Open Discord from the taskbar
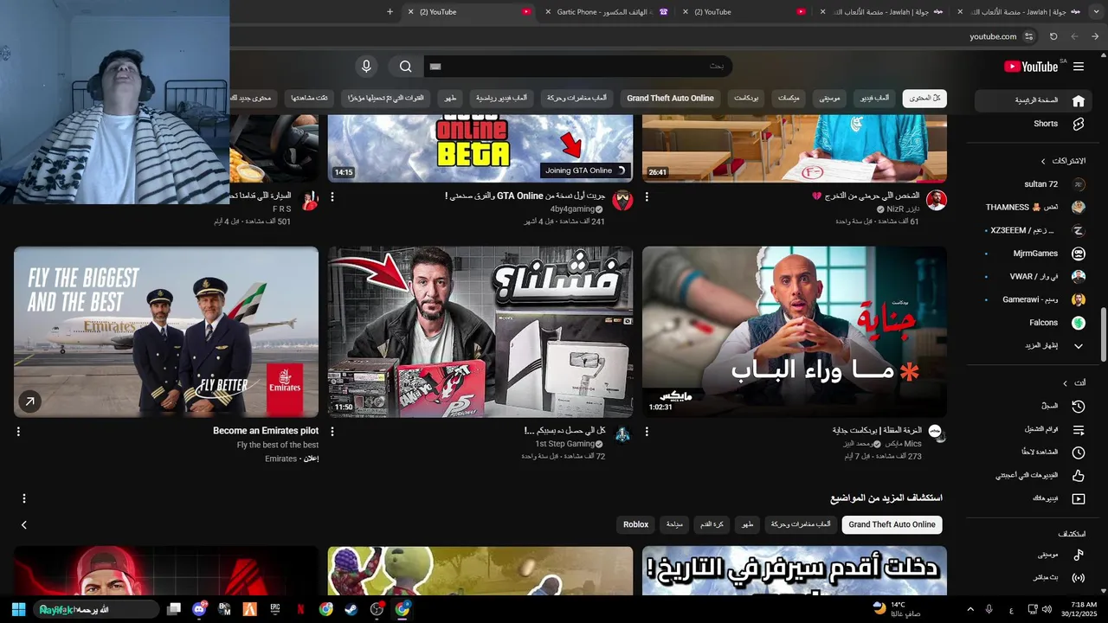The width and height of the screenshot is (1108, 623). [x=199, y=609]
